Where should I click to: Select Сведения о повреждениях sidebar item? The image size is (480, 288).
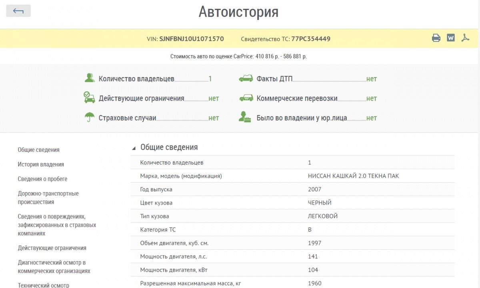[57, 225]
